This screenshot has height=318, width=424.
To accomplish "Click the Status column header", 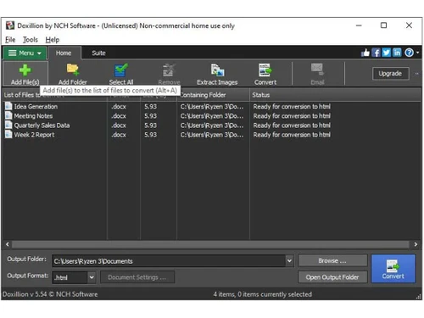I will click(336, 95).
